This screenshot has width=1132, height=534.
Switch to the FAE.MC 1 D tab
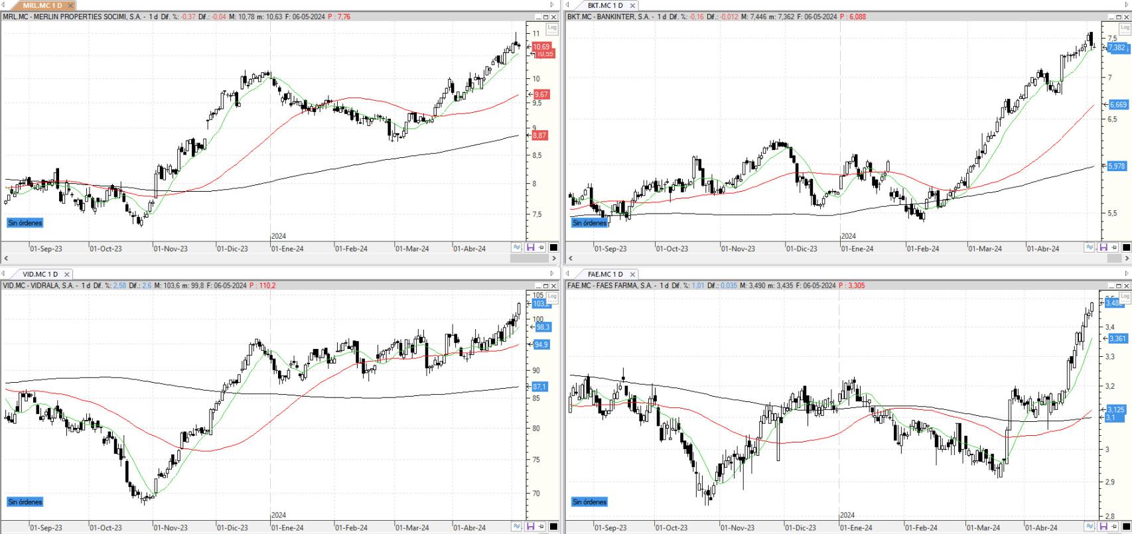pyautogui.click(x=604, y=274)
